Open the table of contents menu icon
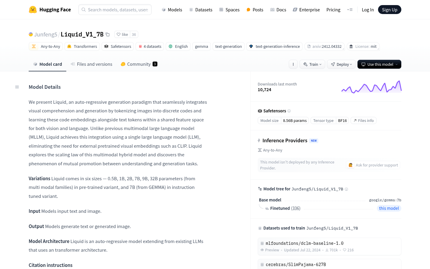Viewport: 430px width, 269px height. [17, 87]
